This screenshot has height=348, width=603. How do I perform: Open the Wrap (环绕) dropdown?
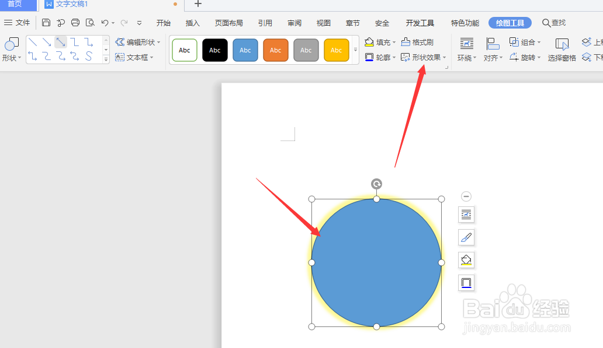(x=467, y=50)
